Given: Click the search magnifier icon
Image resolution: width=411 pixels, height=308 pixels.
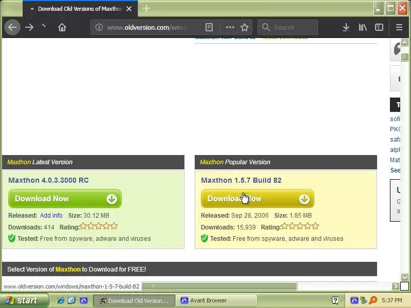Looking at the screenshot, I should (x=266, y=27).
